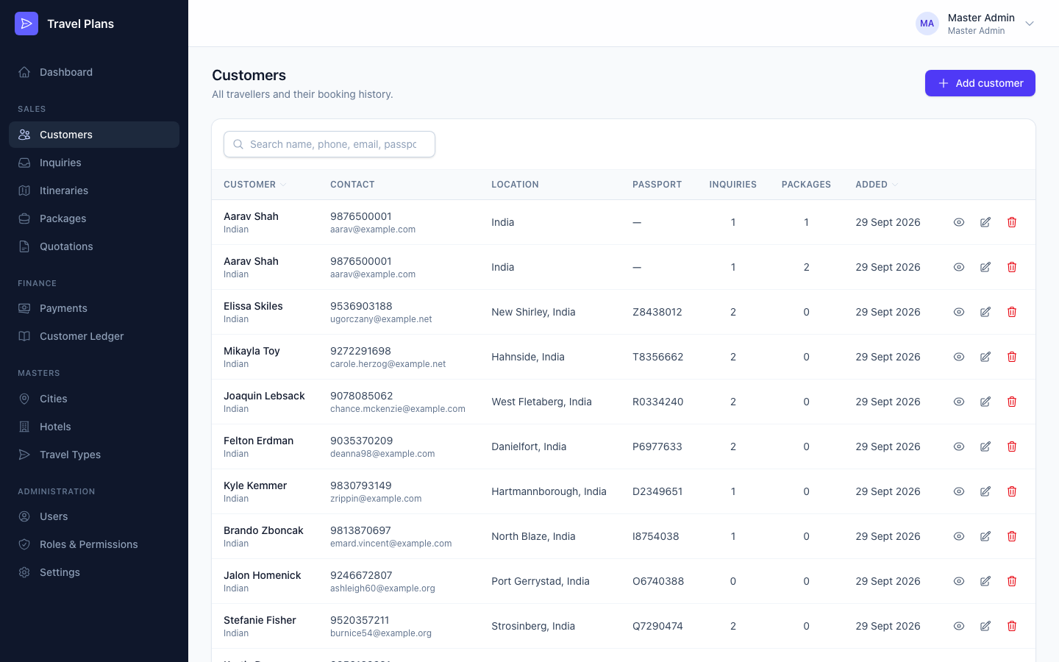1059x662 pixels.
Task: Click the Add customer button
Action: click(980, 83)
